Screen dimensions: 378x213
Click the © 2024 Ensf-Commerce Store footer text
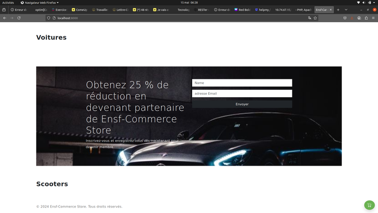coord(79,207)
